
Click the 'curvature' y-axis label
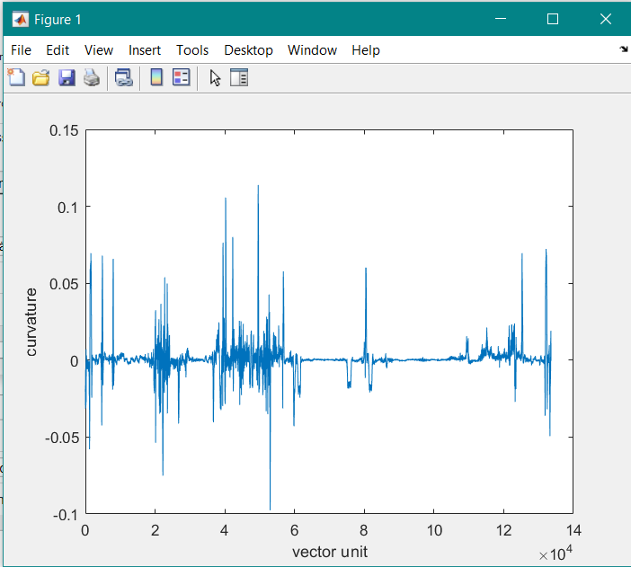click(31, 322)
